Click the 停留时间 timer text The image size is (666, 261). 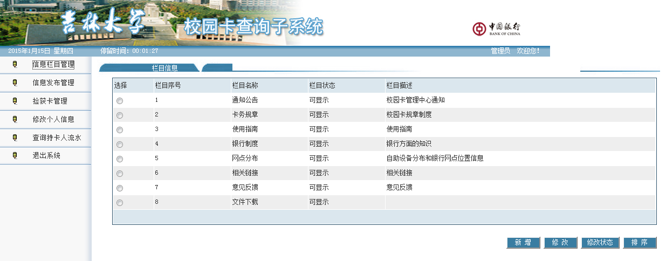point(129,51)
